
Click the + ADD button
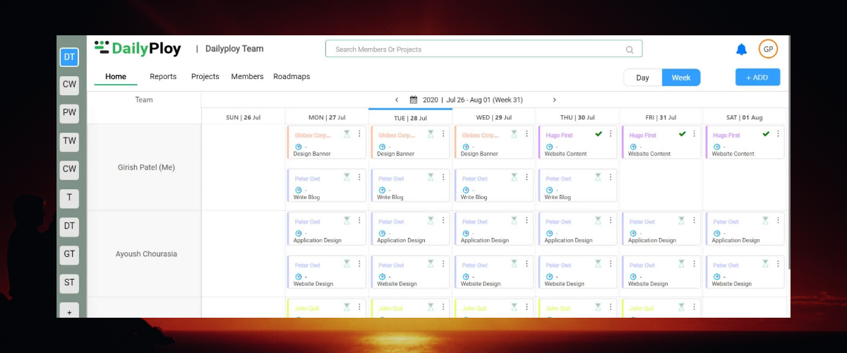[757, 78]
